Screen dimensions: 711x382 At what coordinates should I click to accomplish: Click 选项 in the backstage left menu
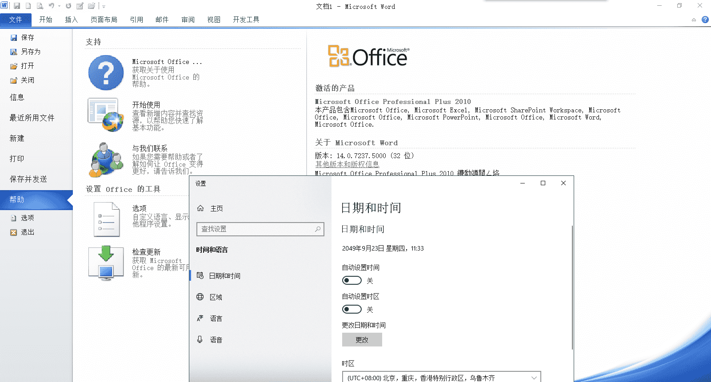coord(28,218)
